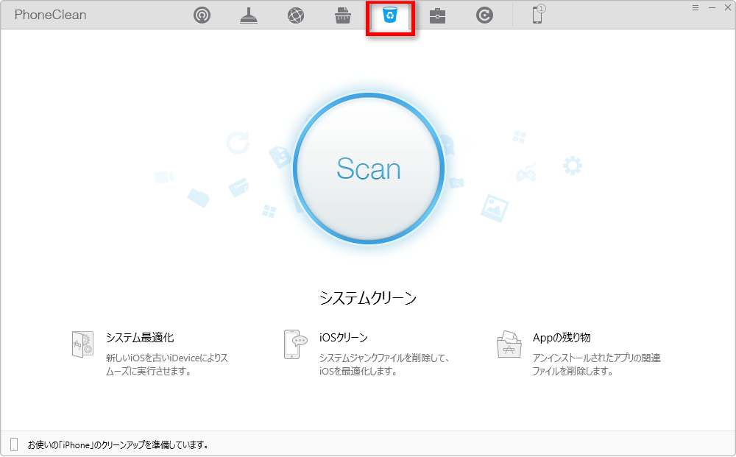Click the Appの残り物 folder icon

pyautogui.click(x=509, y=344)
